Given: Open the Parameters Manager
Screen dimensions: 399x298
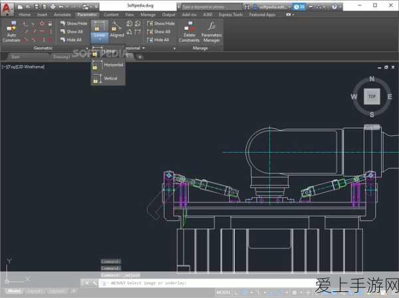Looking at the screenshot, I should pos(211,32).
